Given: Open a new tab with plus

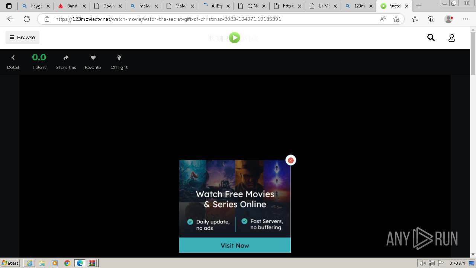Looking at the screenshot, I should [x=419, y=6].
